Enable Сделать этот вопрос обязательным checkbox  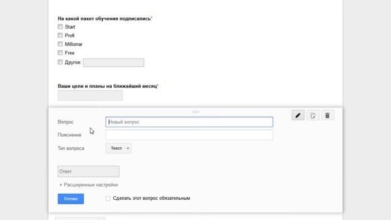pos(108,199)
